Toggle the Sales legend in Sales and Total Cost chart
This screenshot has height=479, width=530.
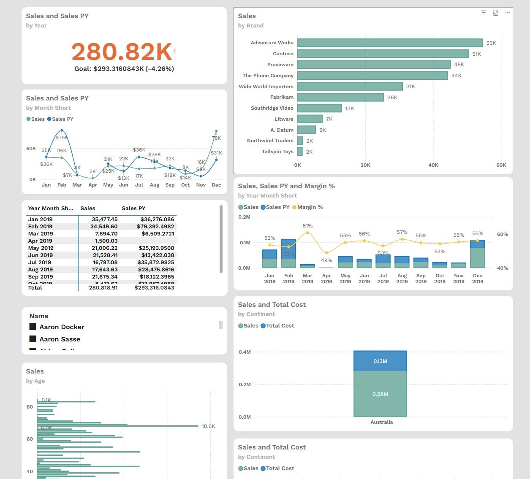[241, 325]
